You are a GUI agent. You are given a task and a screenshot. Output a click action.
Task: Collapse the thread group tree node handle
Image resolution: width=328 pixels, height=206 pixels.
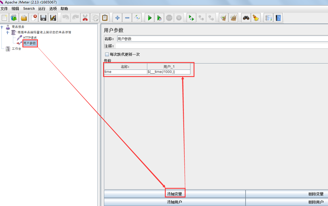[7, 32]
